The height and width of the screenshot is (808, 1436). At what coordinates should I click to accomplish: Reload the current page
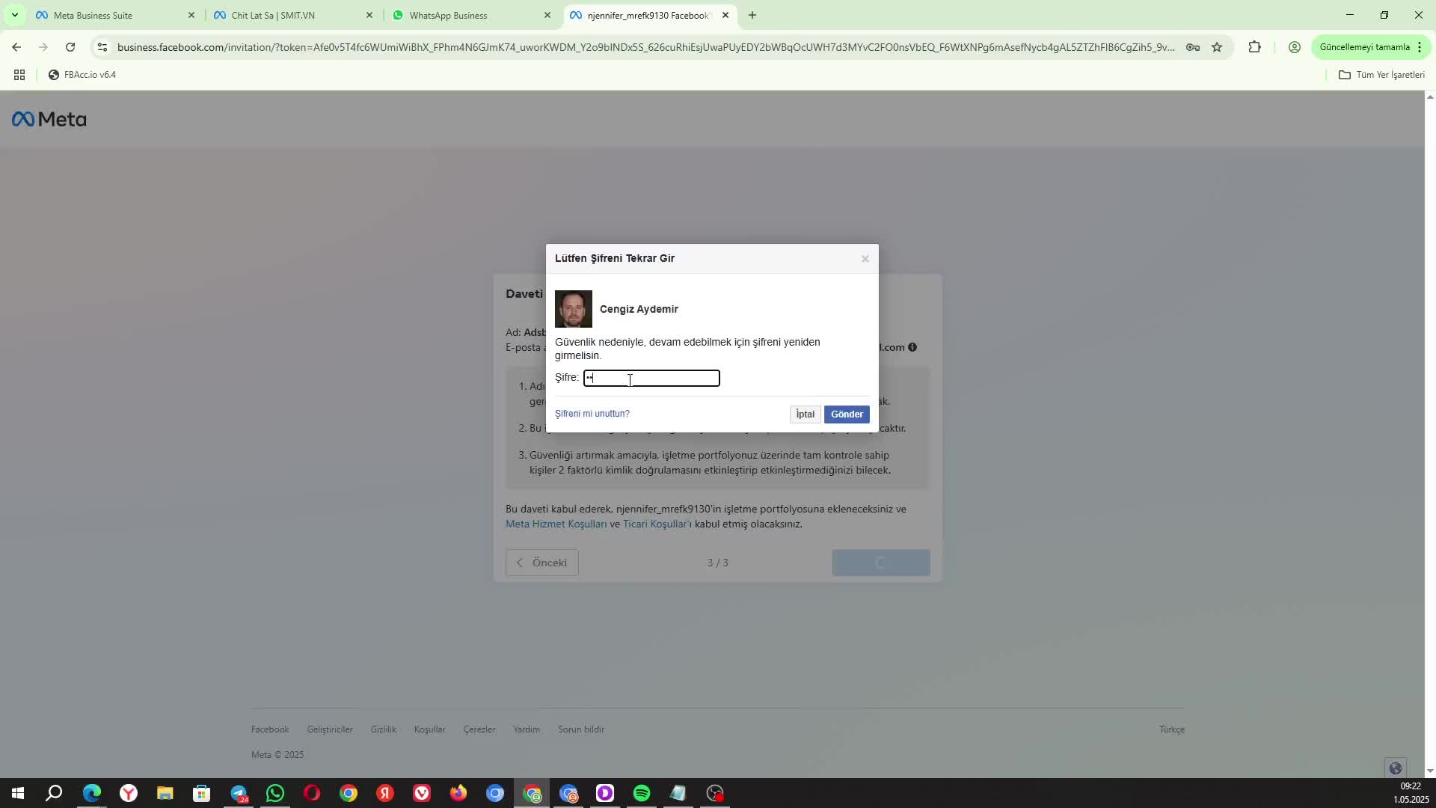pyautogui.click(x=70, y=47)
